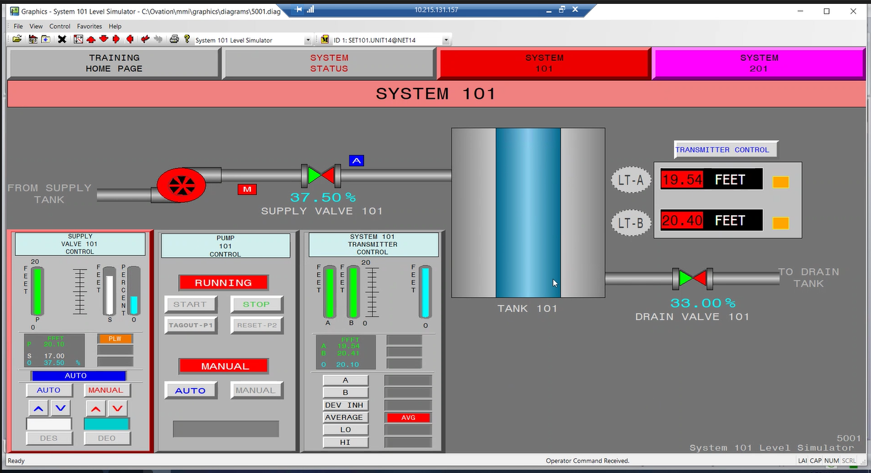
Task: Click the yellow question mark help icon
Action: pyautogui.click(x=187, y=39)
